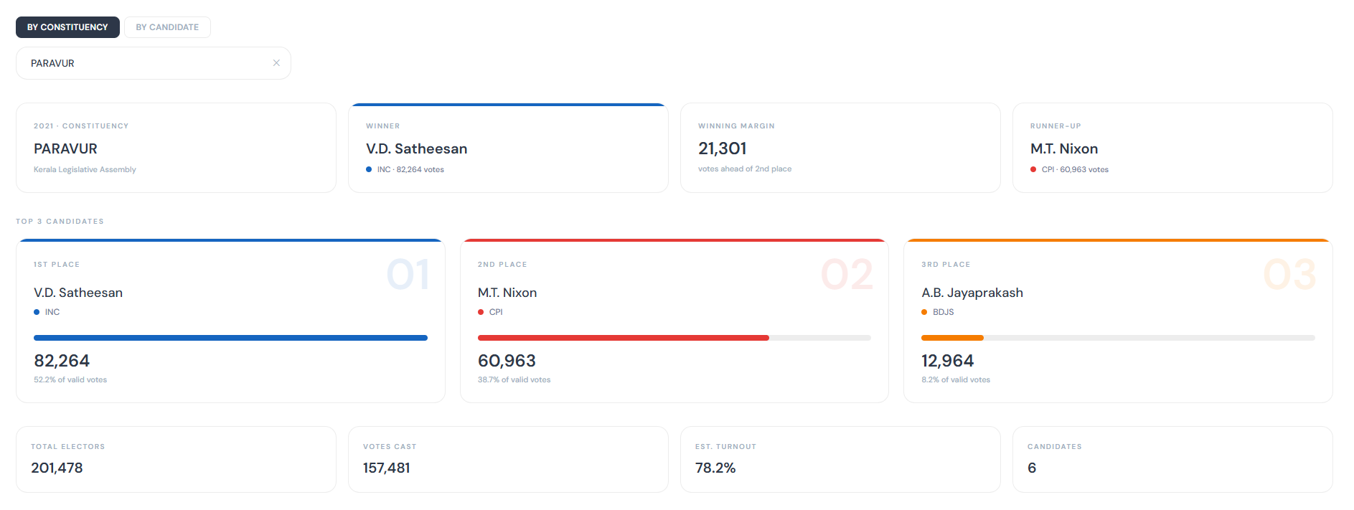Select the Winning Margin 21,301 card

coord(840,148)
